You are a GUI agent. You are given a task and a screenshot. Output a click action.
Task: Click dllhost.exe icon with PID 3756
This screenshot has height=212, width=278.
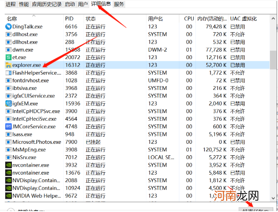click(x=8, y=34)
